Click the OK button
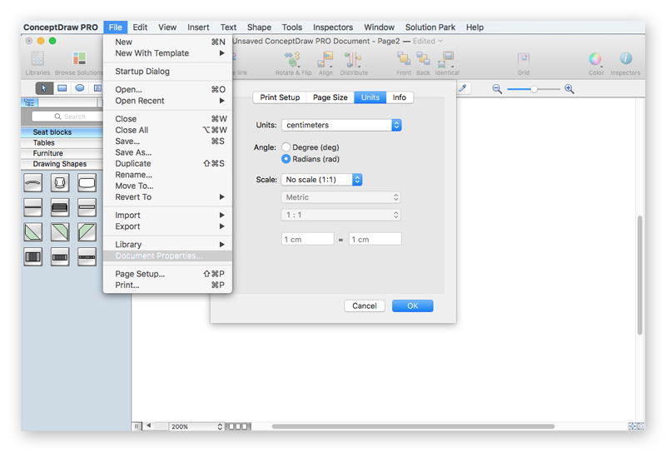Viewport: 666px width, 452px height. pos(412,305)
